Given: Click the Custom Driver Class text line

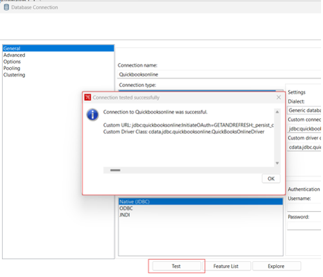Looking at the screenshot, I should pyautogui.click(x=184, y=132).
